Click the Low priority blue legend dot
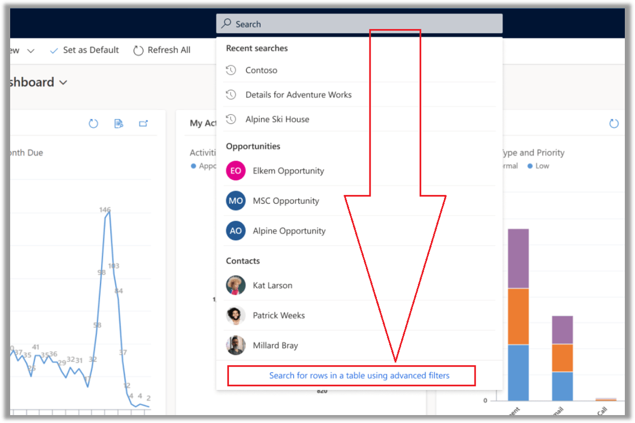 [x=530, y=166]
